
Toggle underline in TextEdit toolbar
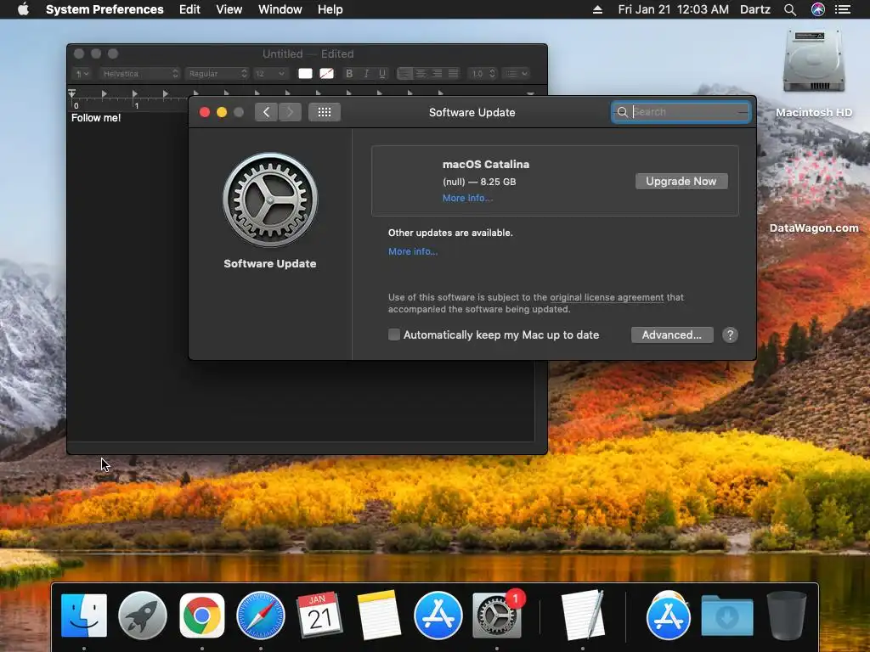pyautogui.click(x=382, y=73)
